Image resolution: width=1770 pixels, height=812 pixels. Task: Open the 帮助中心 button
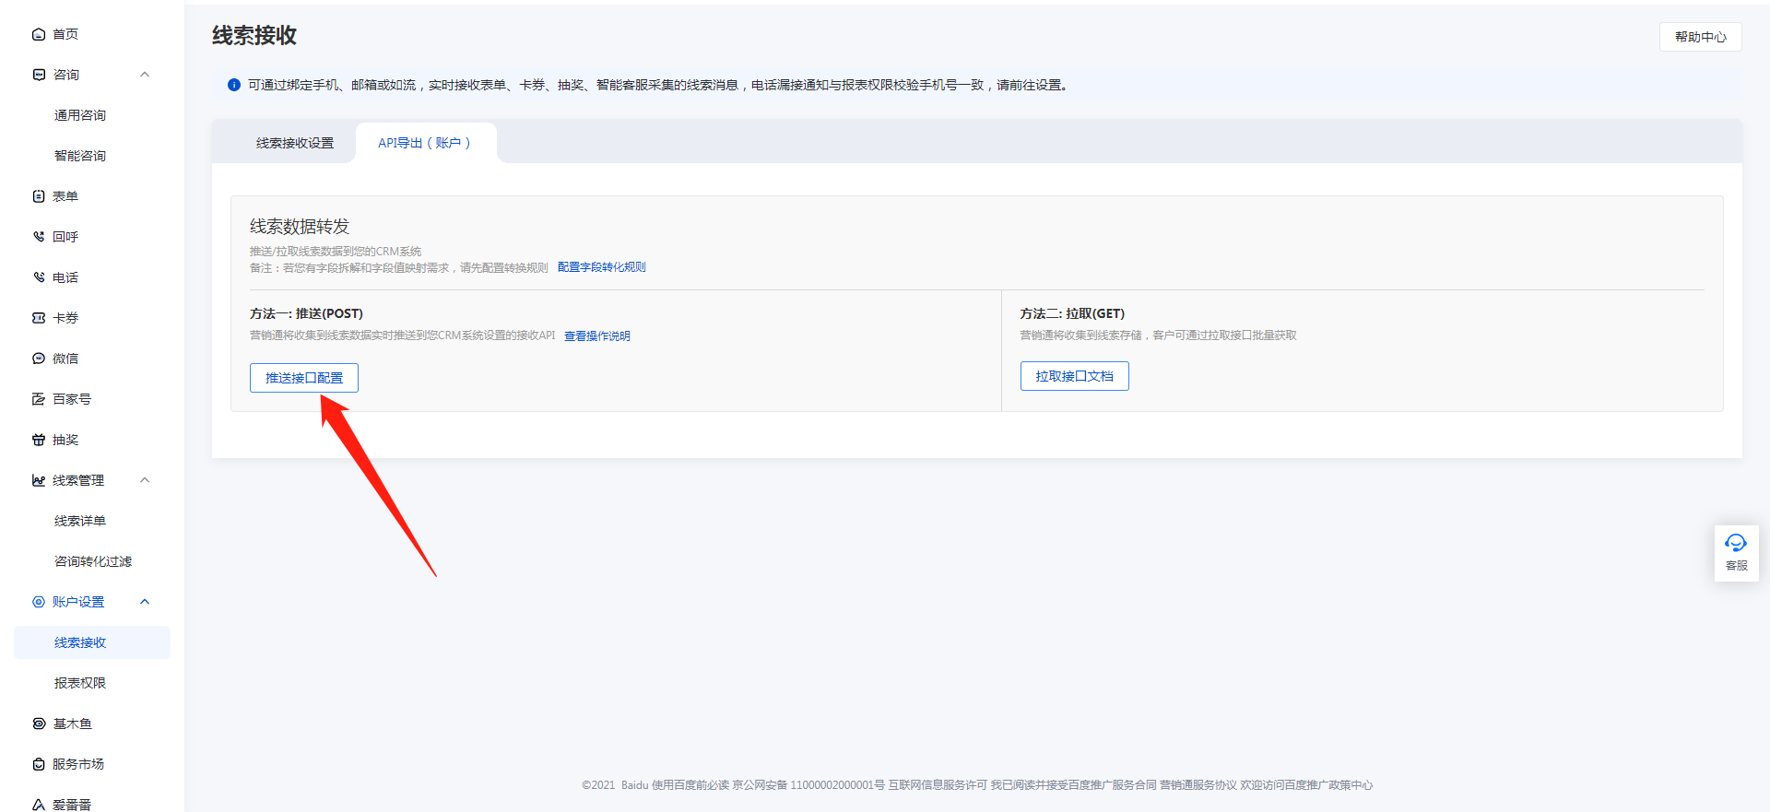pos(1701,37)
